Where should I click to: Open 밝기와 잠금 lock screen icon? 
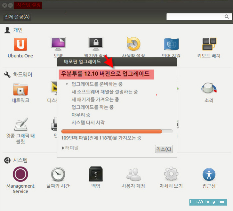tap(96, 44)
